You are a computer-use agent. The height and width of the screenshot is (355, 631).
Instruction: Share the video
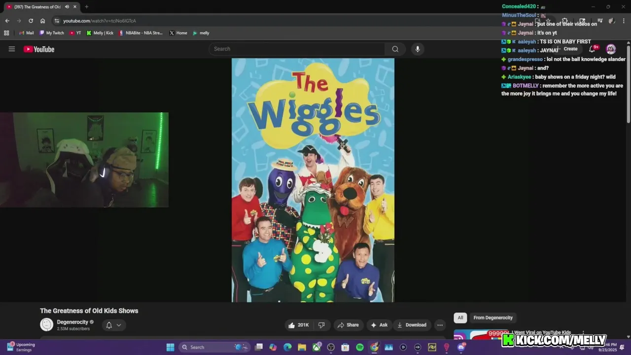click(348, 325)
